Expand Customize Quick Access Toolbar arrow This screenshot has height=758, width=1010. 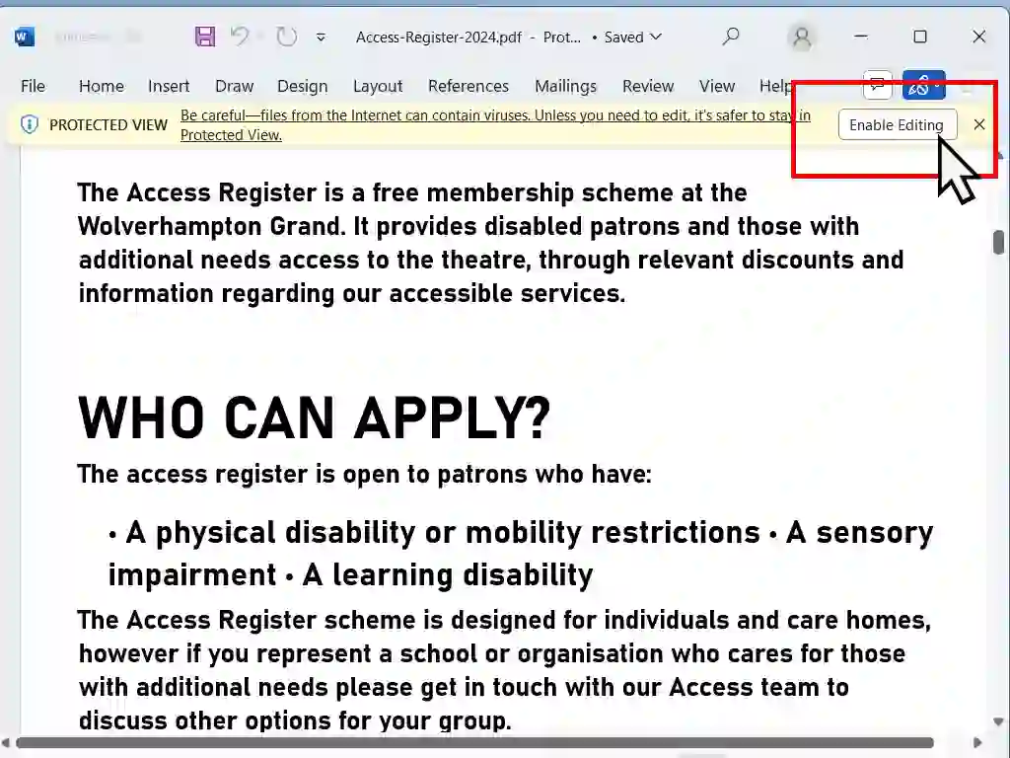point(321,38)
